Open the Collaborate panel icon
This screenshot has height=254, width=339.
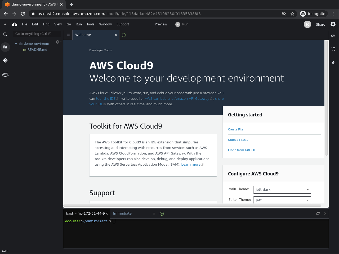click(333, 35)
